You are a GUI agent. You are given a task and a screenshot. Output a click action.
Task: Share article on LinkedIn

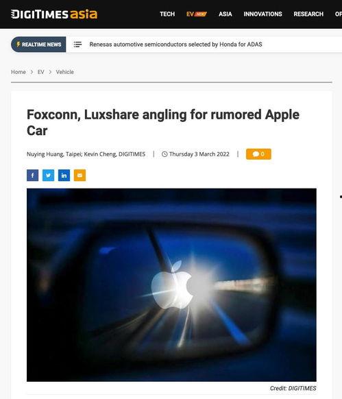pos(64,176)
